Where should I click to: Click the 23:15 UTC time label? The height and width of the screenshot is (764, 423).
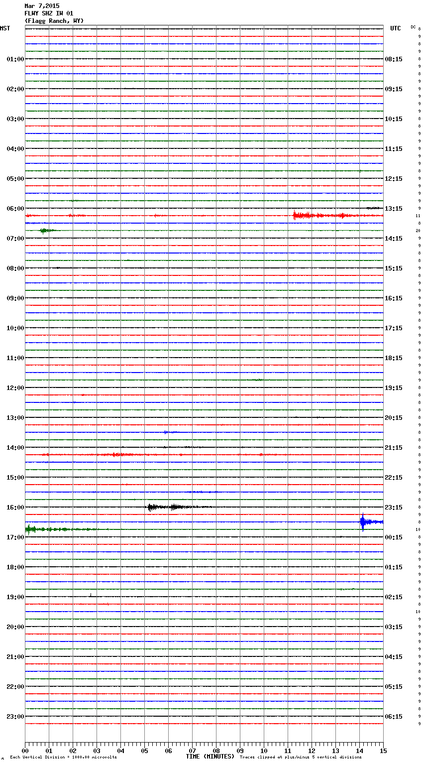click(394, 508)
